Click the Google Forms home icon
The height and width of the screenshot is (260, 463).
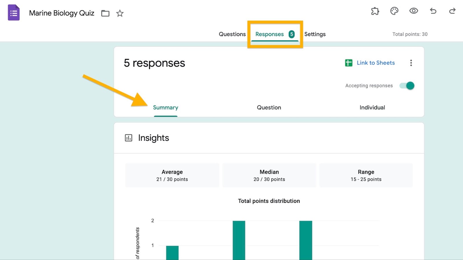pyautogui.click(x=14, y=13)
